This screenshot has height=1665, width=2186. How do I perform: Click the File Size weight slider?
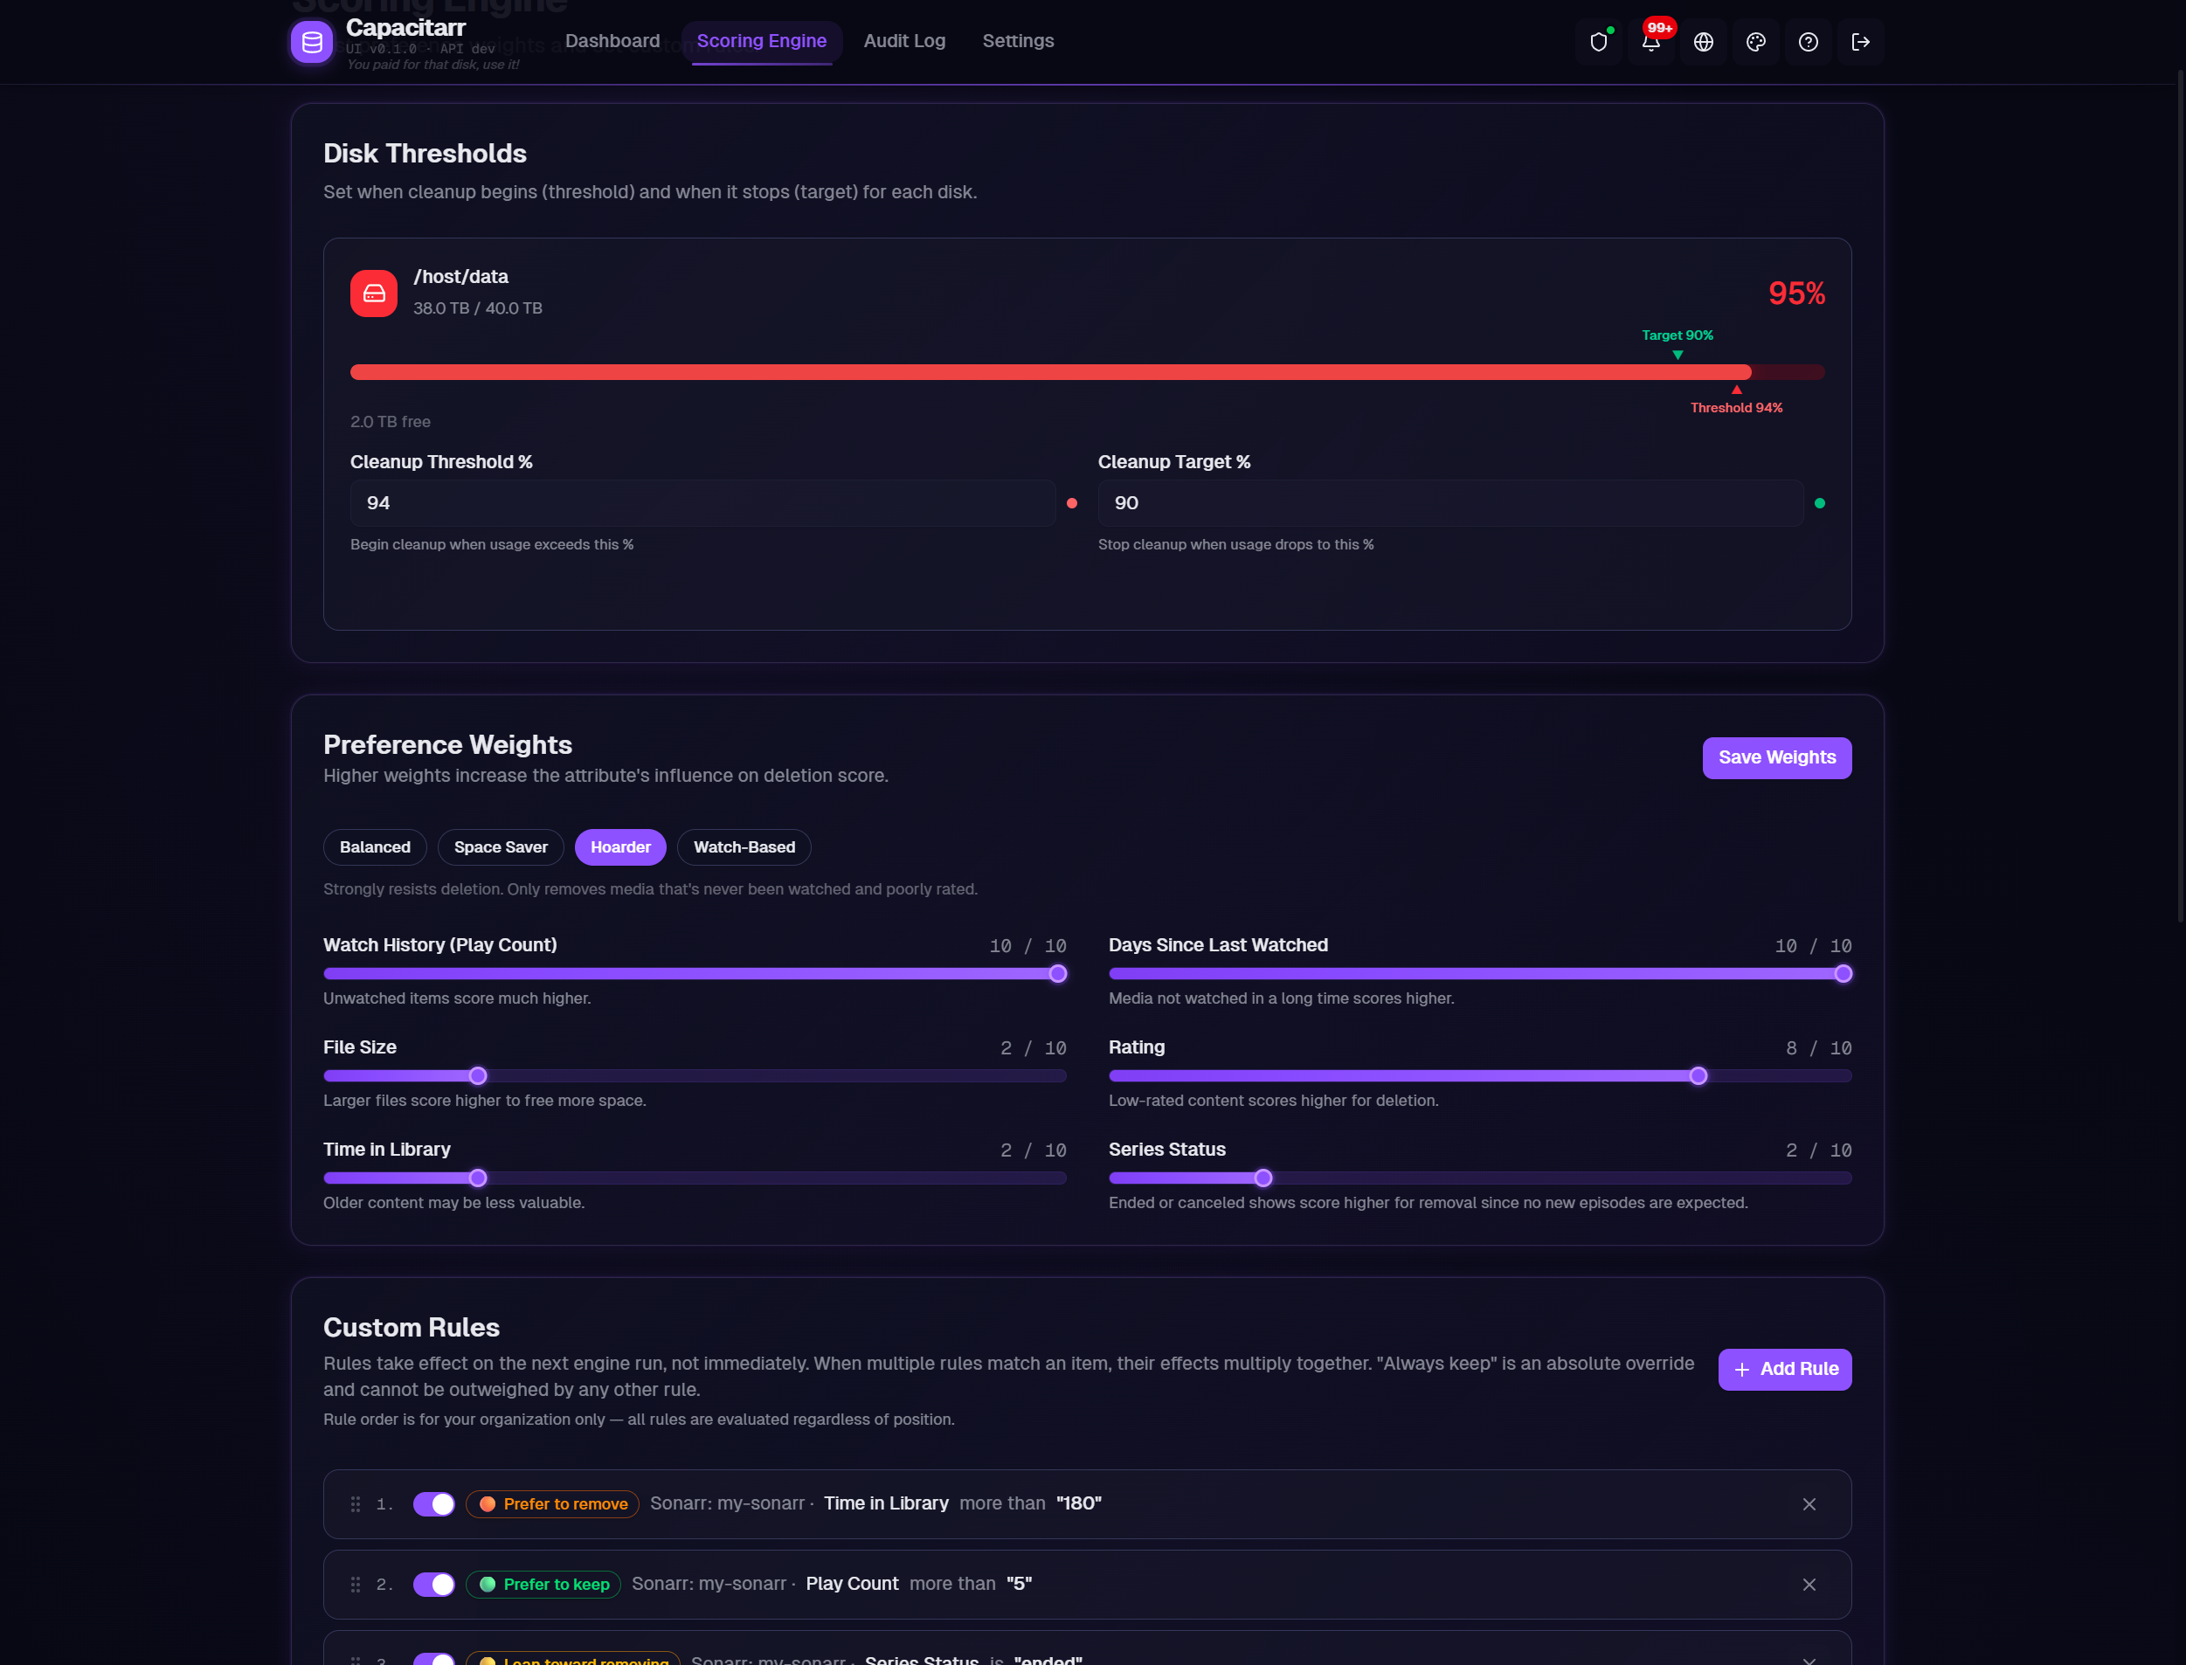click(478, 1075)
